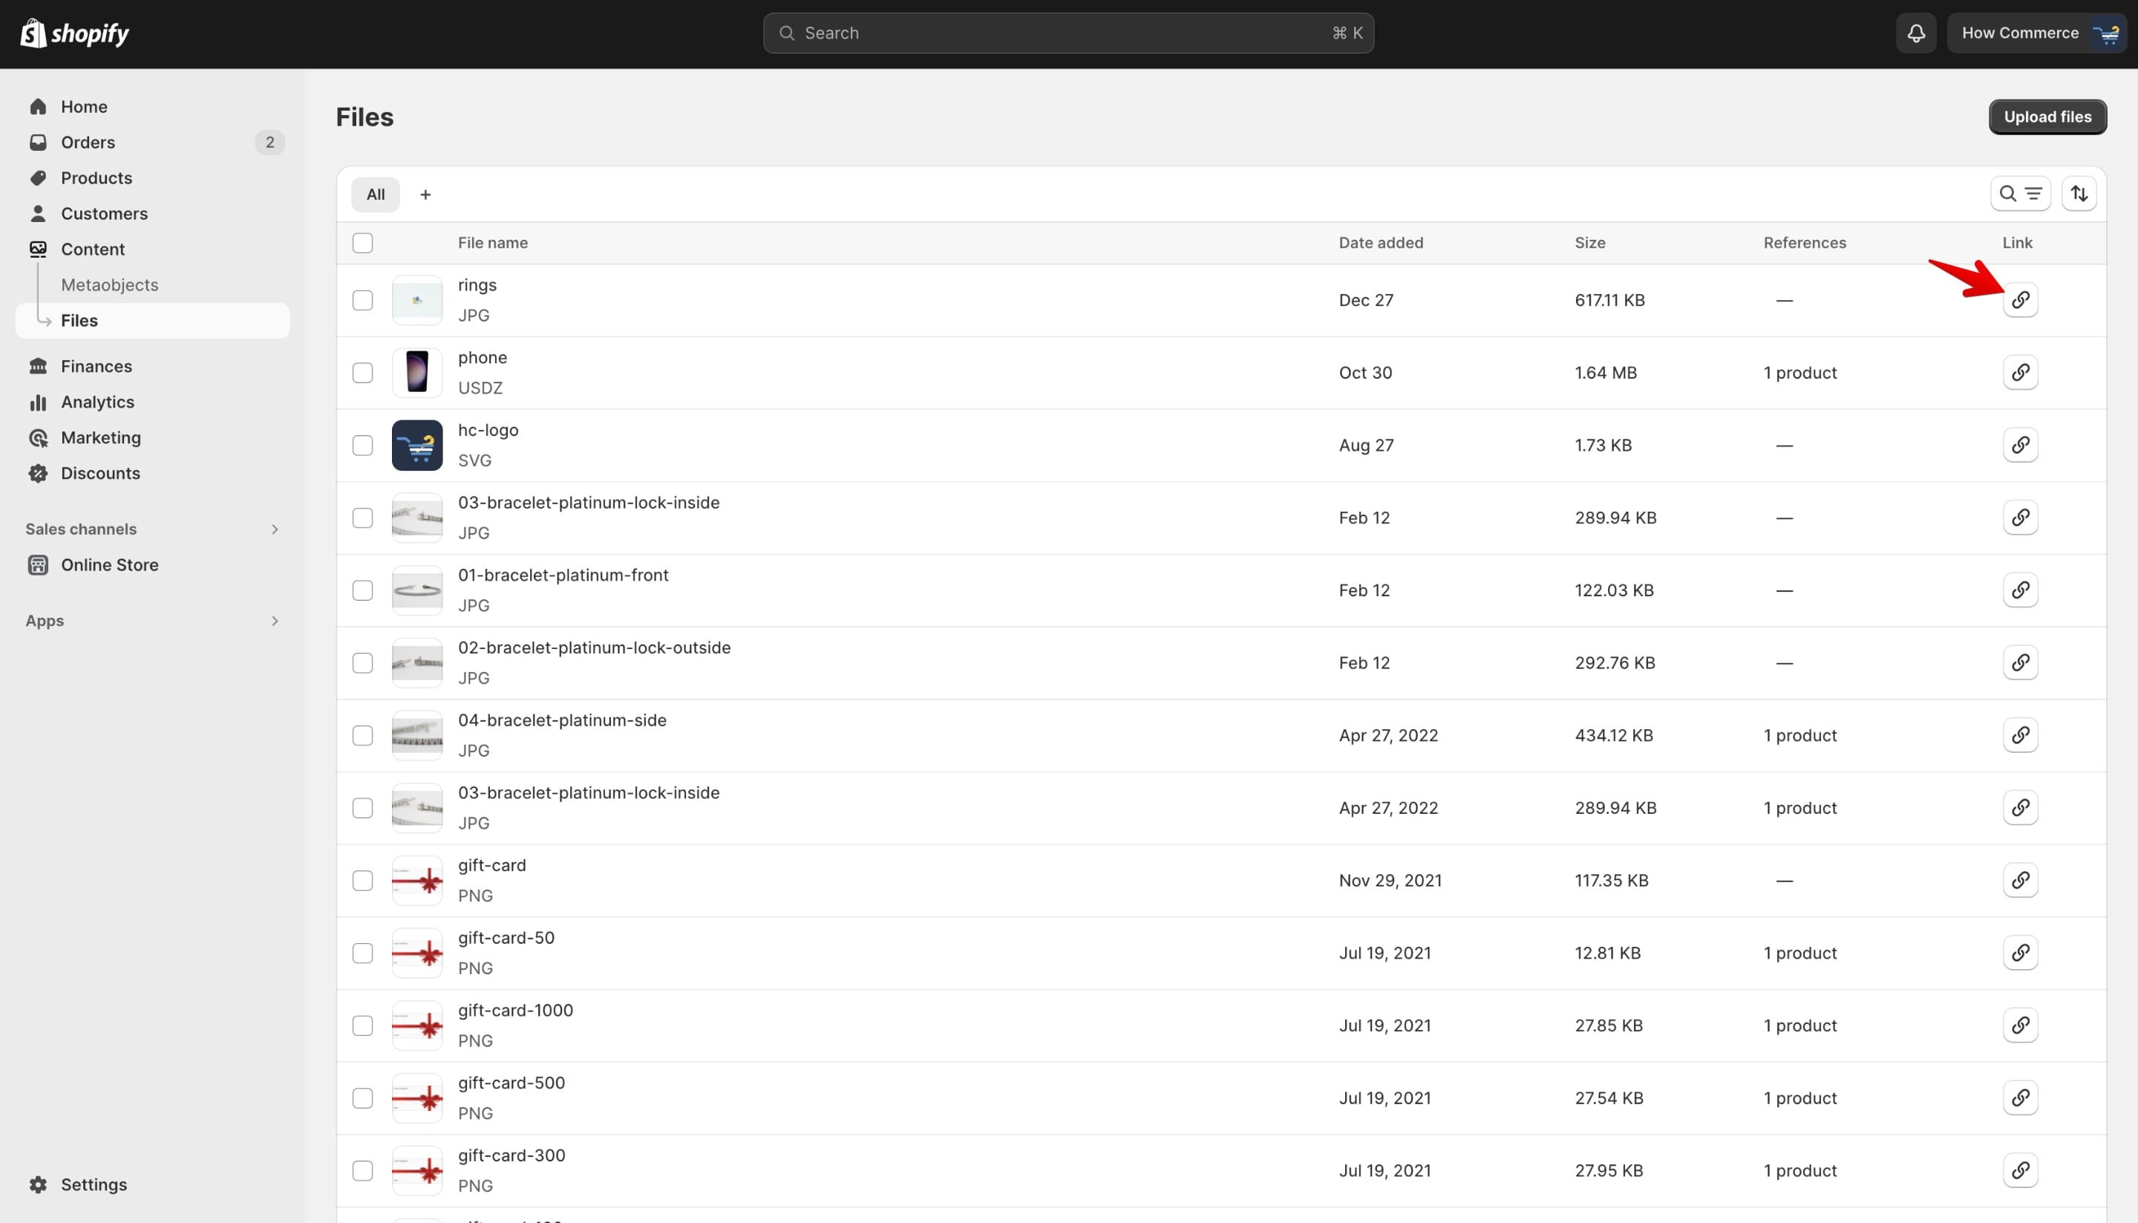This screenshot has height=1223, width=2138.
Task: Select the 02-bracelet-platinum-lock-outside checkbox
Action: click(362, 663)
